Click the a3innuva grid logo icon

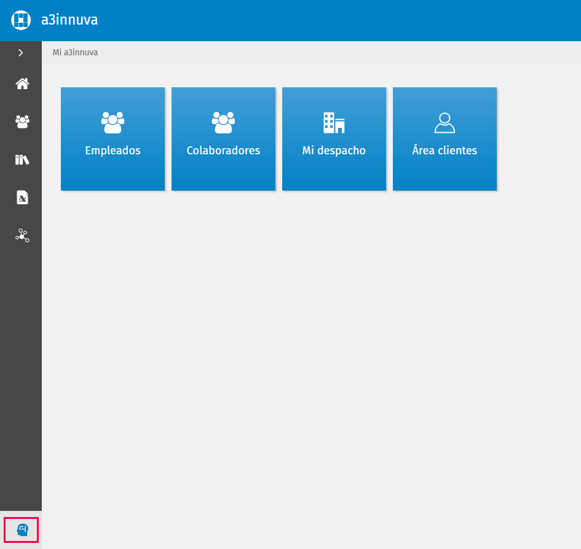[21, 20]
